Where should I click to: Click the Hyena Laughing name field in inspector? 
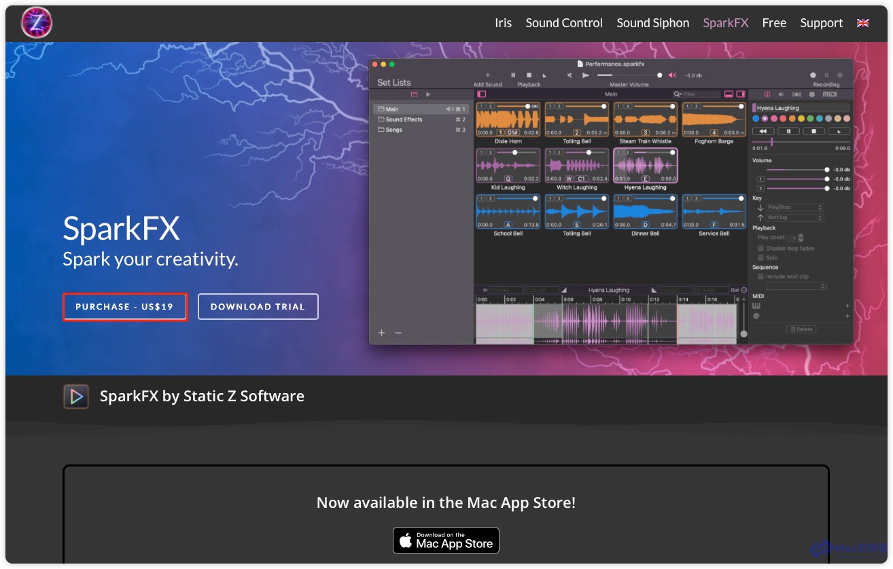[802, 108]
